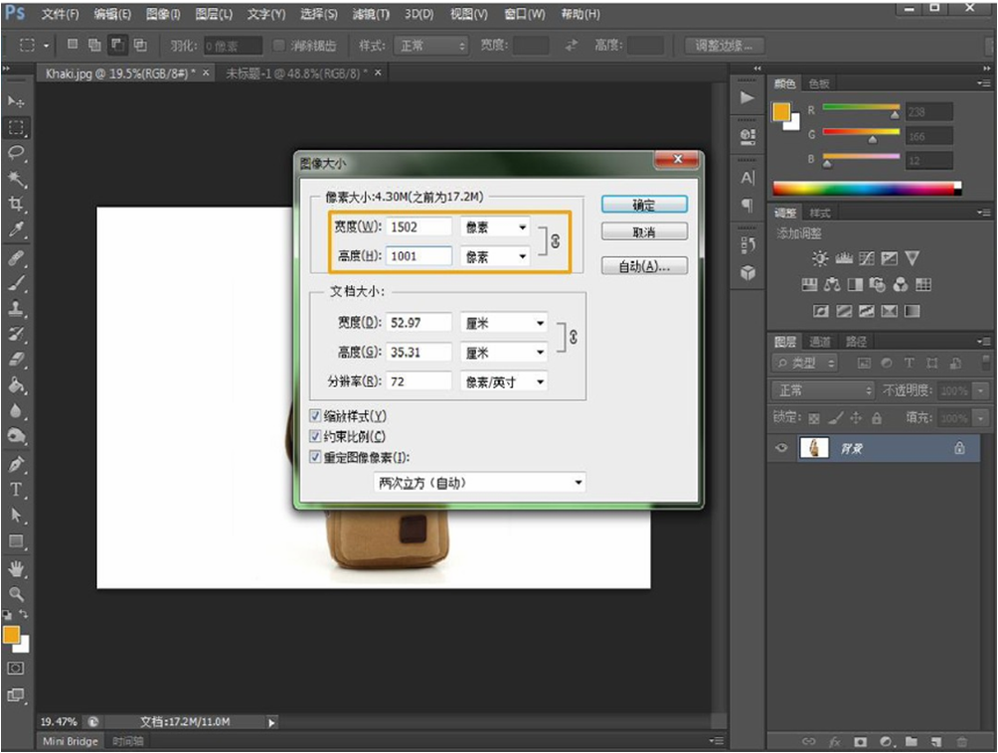Uncheck the 约束比例 checkbox

click(316, 436)
